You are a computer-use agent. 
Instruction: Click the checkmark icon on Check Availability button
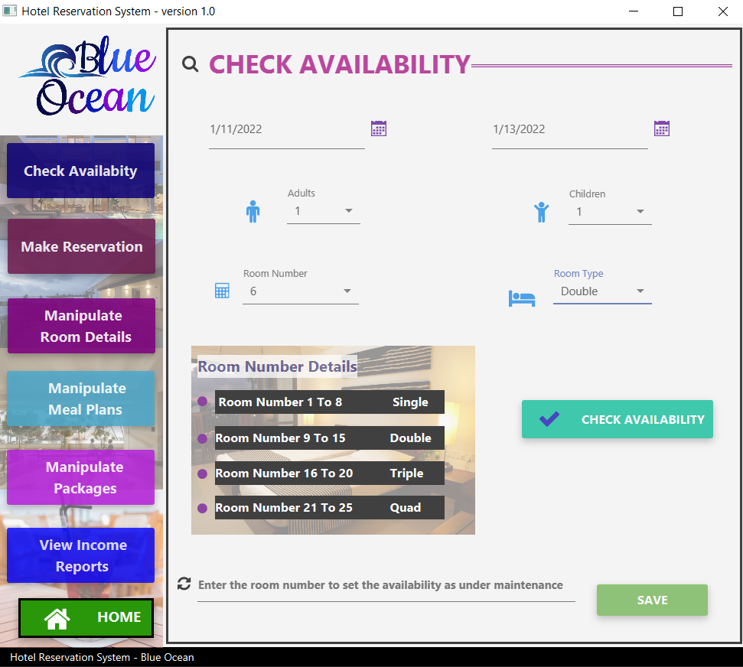pos(549,418)
